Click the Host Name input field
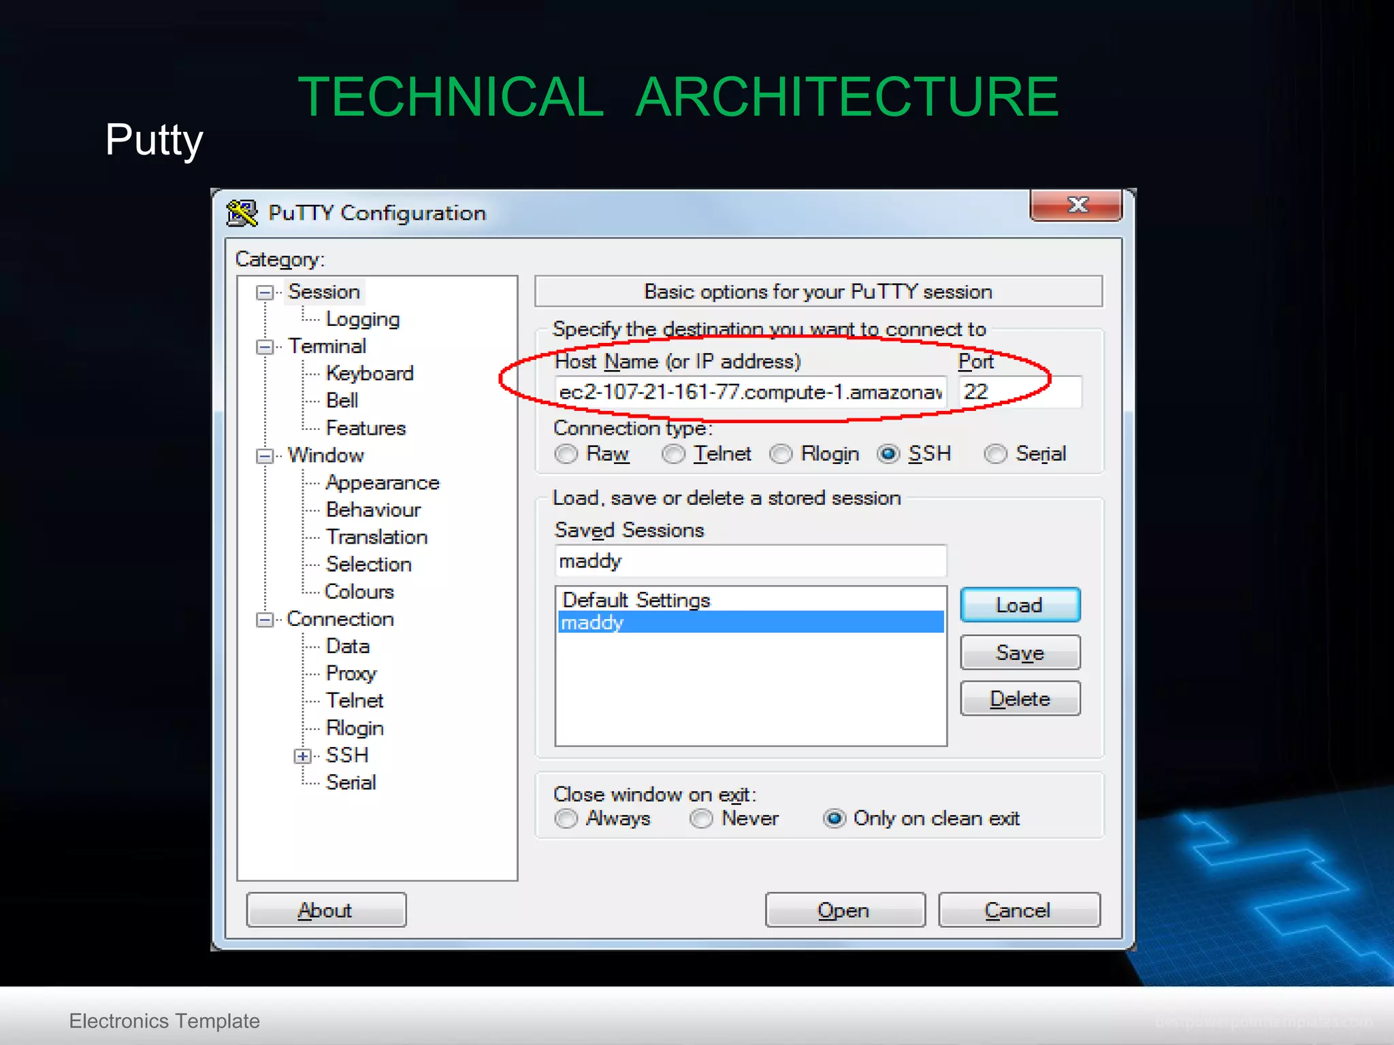 tap(751, 393)
